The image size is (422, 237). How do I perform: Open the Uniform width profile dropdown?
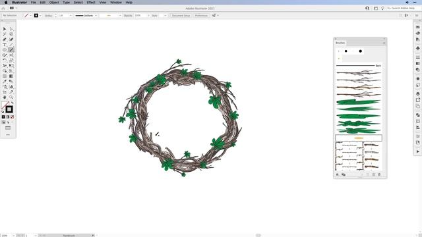click(x=96, y=16)
